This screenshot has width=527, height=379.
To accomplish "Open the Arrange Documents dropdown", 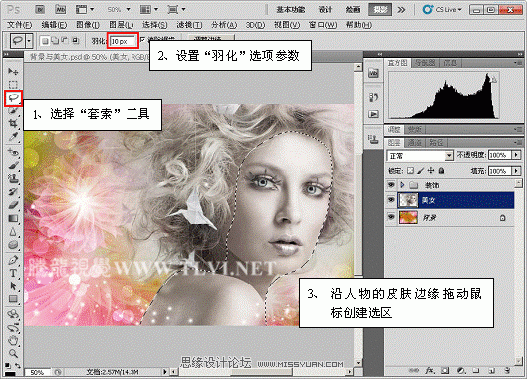I will (149, 9).
